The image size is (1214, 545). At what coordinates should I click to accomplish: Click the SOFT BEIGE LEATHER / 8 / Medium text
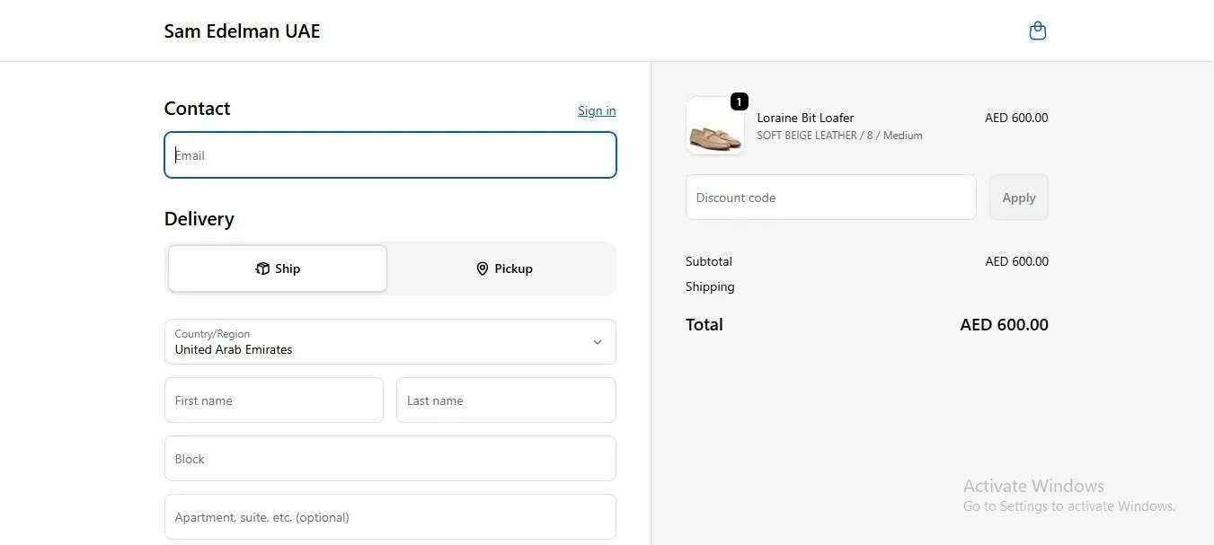839,136
